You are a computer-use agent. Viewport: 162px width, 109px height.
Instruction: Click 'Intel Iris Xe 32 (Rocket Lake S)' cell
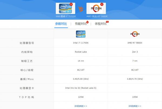coord(81,88)
